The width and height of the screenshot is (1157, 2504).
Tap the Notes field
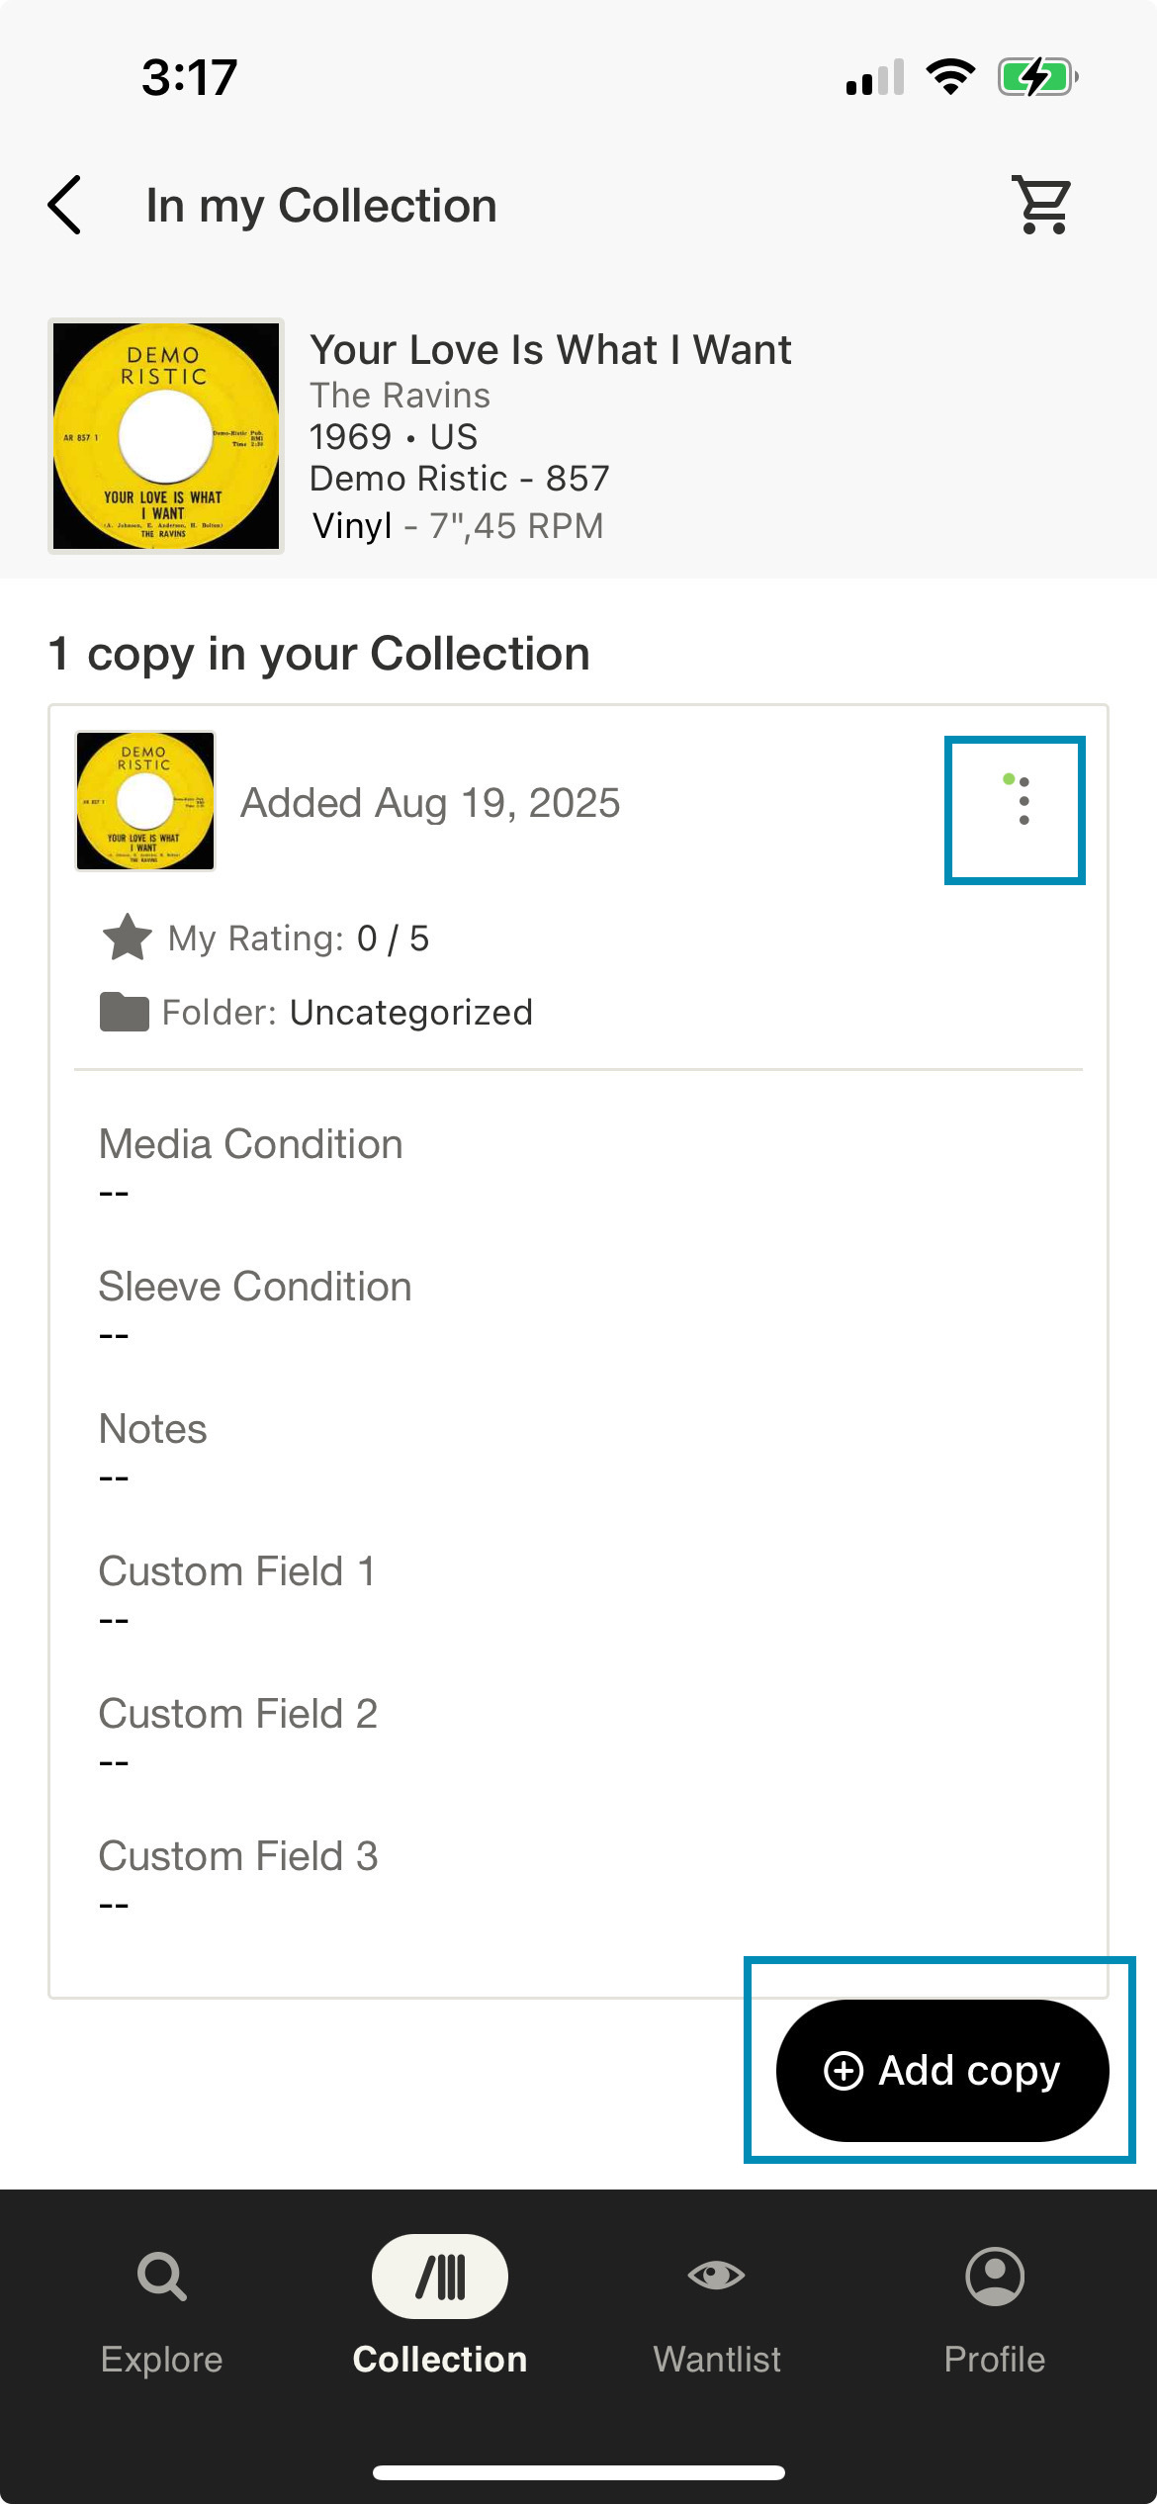[x=578, y=1449]
